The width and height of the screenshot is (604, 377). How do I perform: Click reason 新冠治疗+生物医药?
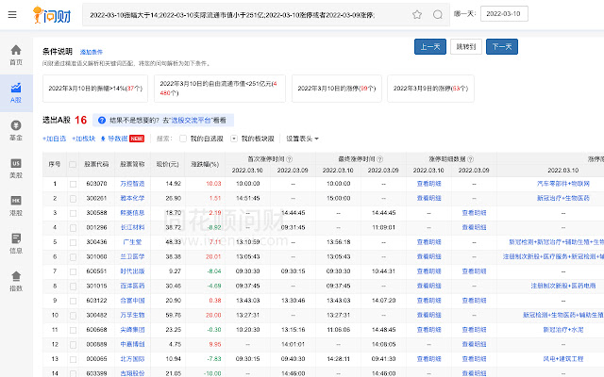tap(563, 199)
